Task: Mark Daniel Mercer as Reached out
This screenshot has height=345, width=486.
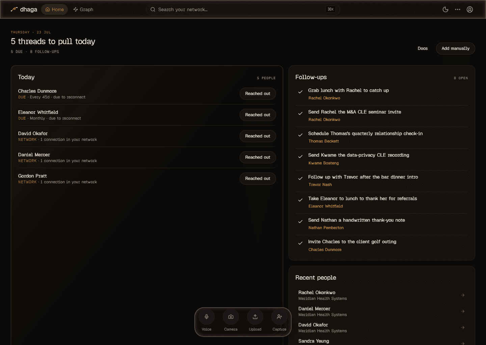Action: (x=258, y=157)
